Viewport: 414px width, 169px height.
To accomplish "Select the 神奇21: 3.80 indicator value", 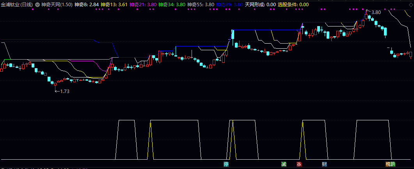I will coord(143,5).
